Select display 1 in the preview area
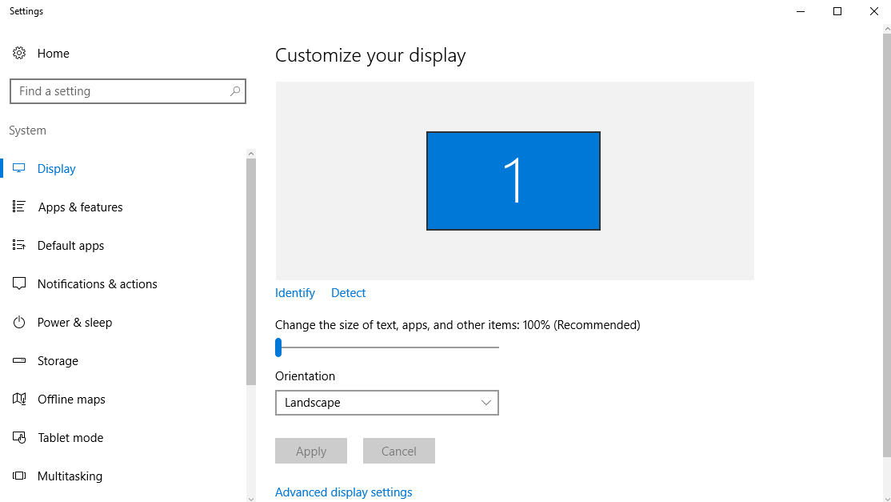This screenshot has width=891, height=502. tap(513, 180)
